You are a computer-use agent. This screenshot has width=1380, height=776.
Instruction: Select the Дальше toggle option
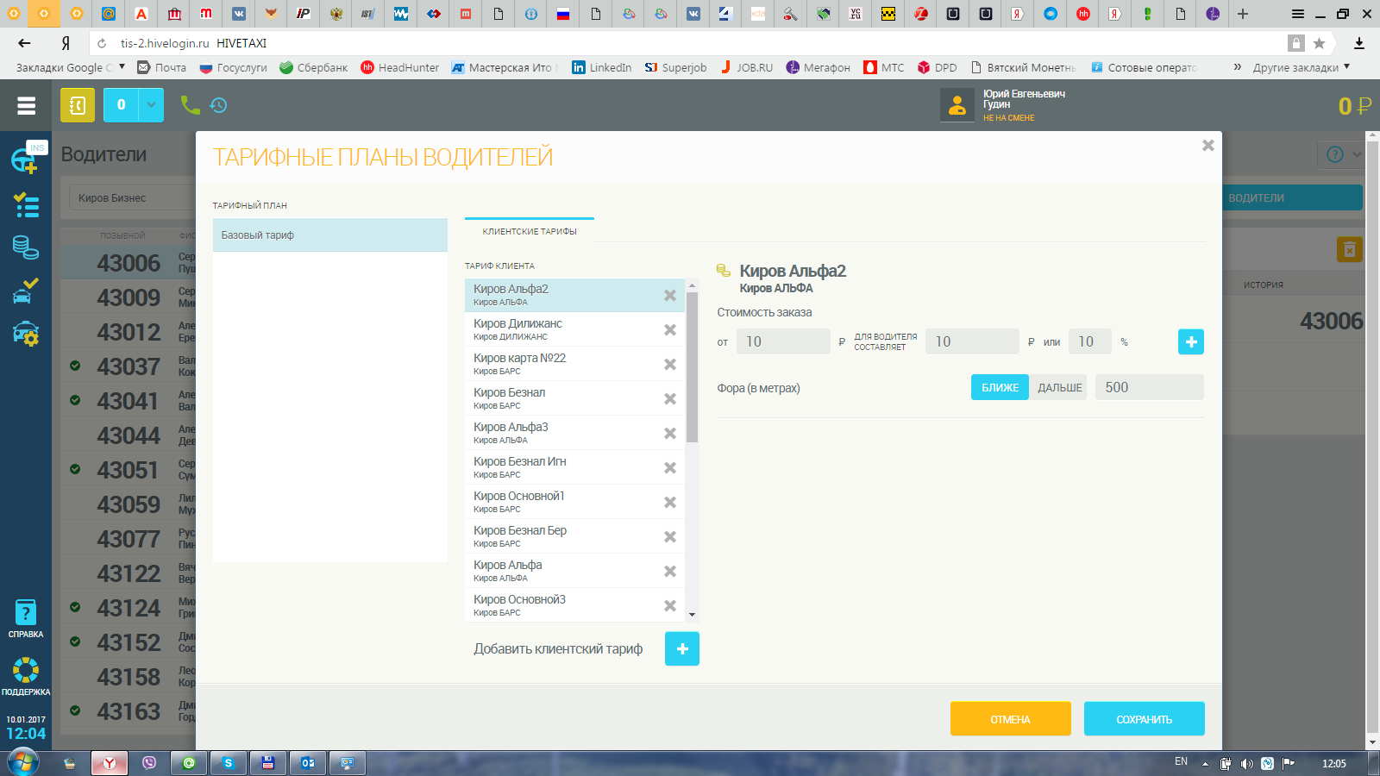click(1059, 388)
